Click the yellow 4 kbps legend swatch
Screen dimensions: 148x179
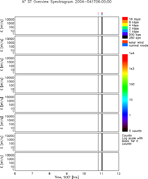coord(125,25)
